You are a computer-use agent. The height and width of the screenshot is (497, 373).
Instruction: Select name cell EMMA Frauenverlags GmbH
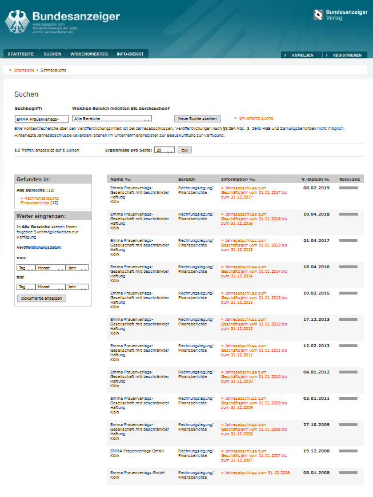pos(137,451)
